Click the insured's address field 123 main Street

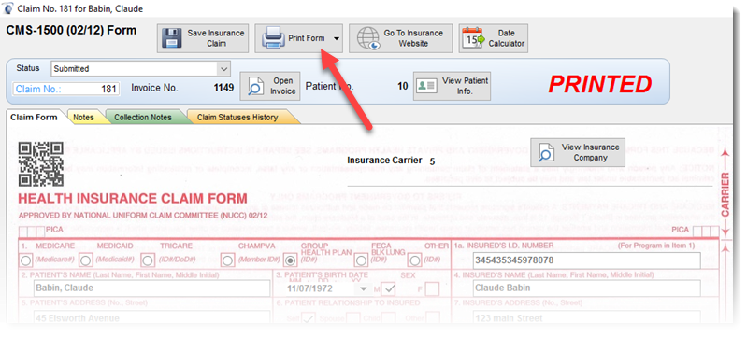(587, 317)
